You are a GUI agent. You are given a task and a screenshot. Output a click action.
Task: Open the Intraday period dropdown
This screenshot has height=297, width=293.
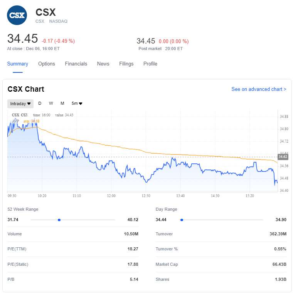(20, 104)
